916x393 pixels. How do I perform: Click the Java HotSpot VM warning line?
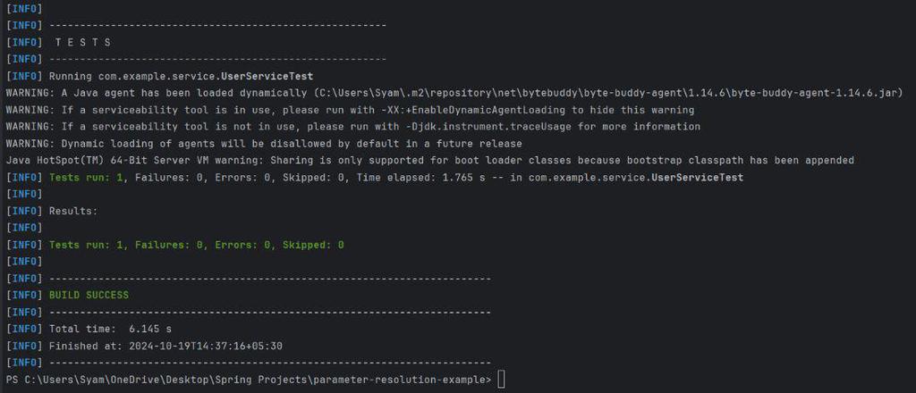tap(429, 161)
